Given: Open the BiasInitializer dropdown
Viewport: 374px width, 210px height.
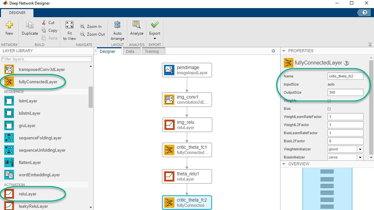Looking at the screenshot, I should 360,157.
